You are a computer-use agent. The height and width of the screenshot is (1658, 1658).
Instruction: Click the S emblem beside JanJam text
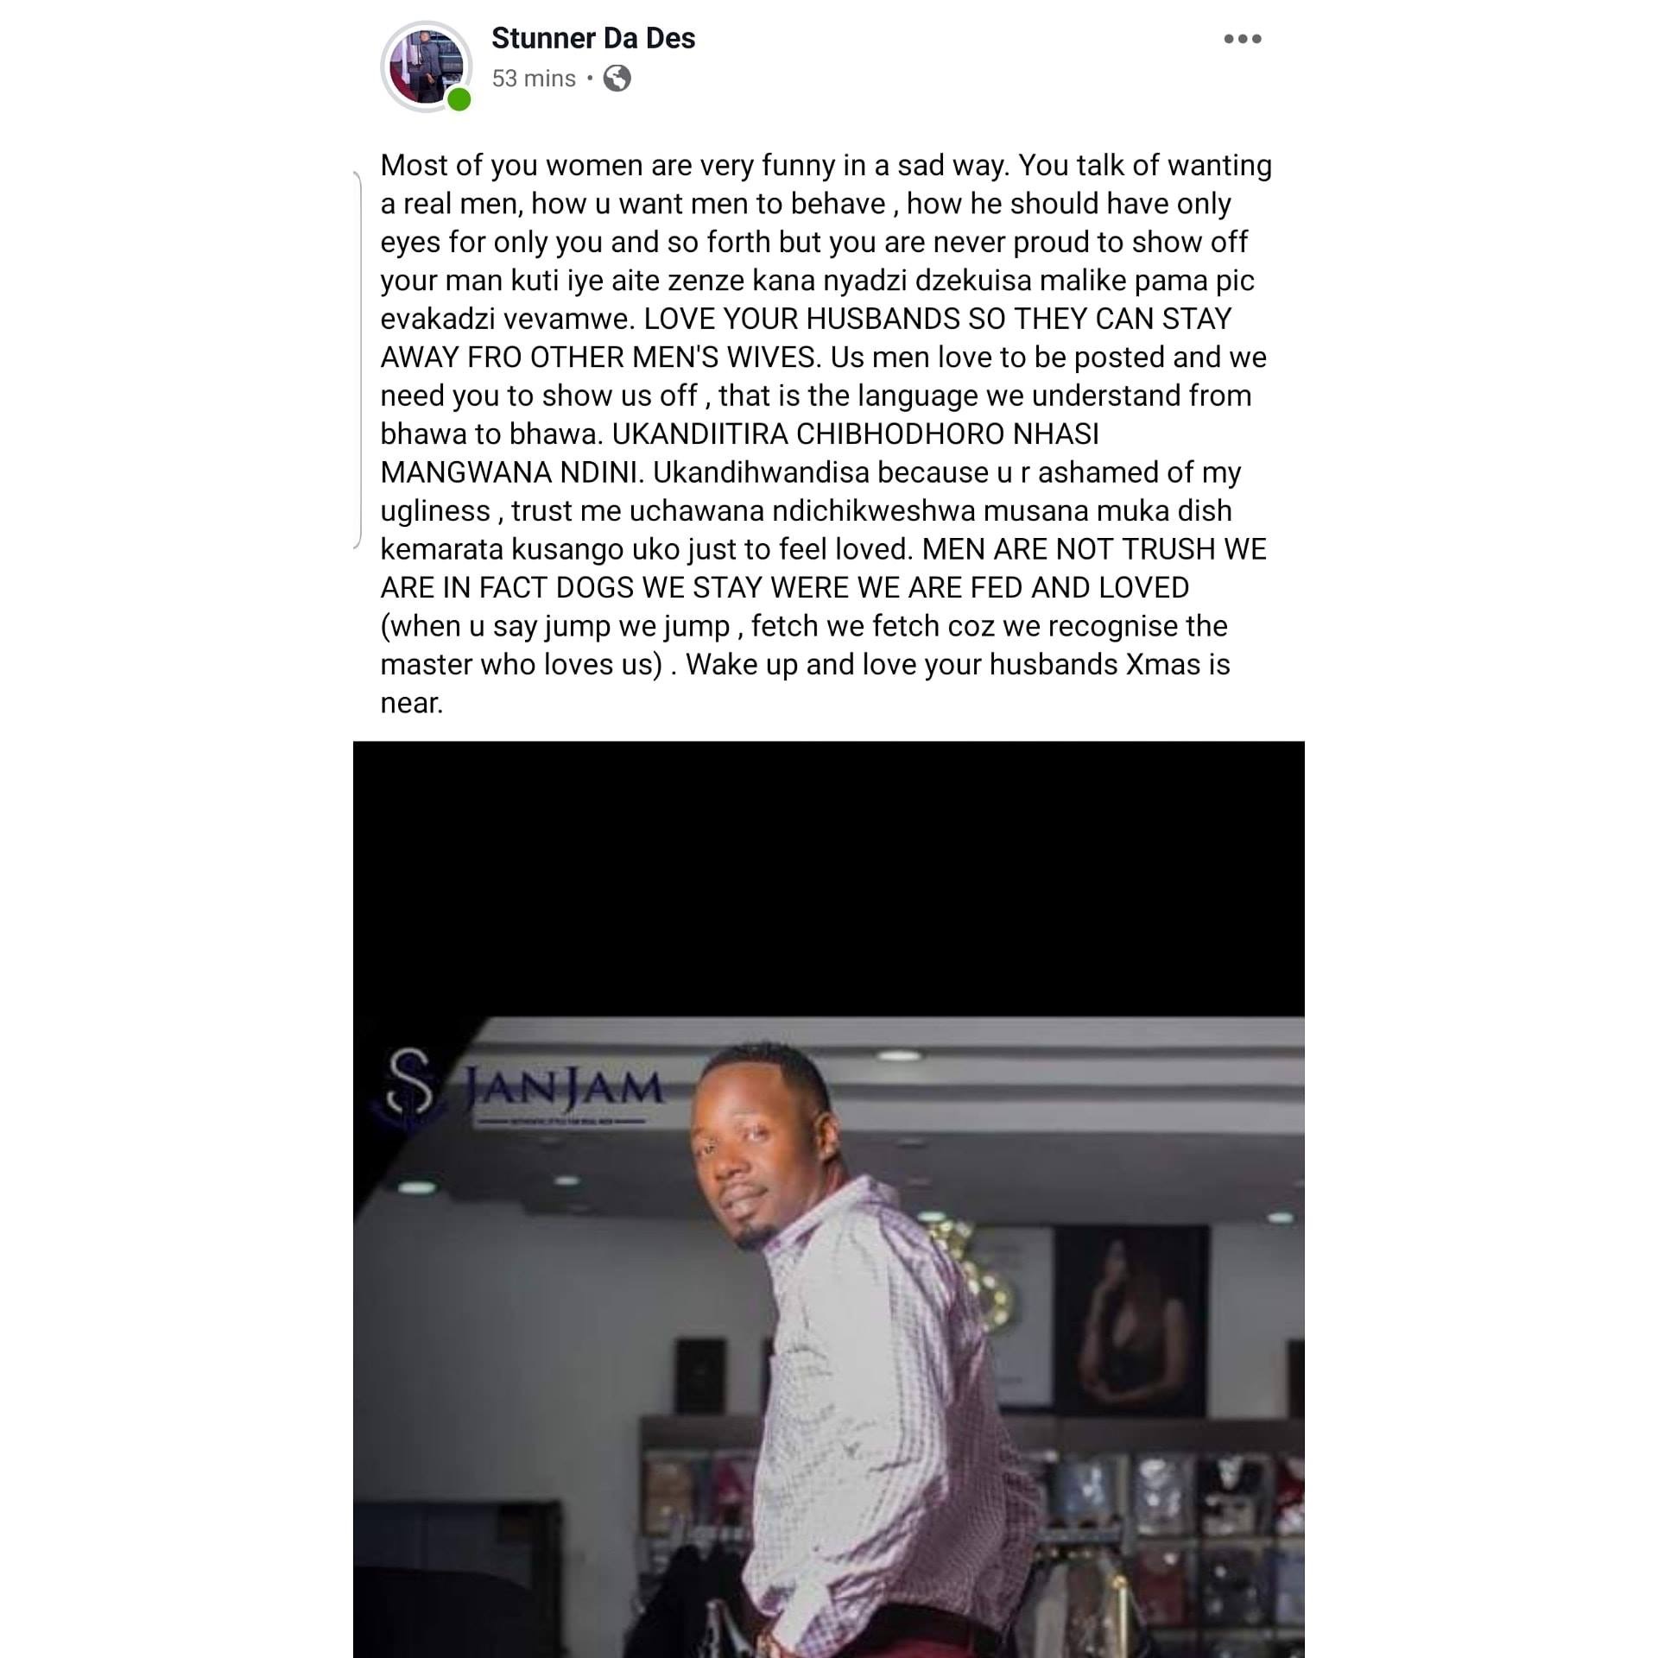(410, 1083)
